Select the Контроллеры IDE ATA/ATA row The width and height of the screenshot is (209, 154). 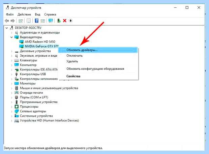[39, 69]
